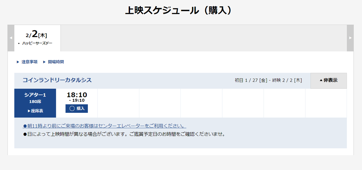Viewport: 362px width, 170px height.
Task: Click 購入 button for 18:10 showing
Action: pos(77,109)
